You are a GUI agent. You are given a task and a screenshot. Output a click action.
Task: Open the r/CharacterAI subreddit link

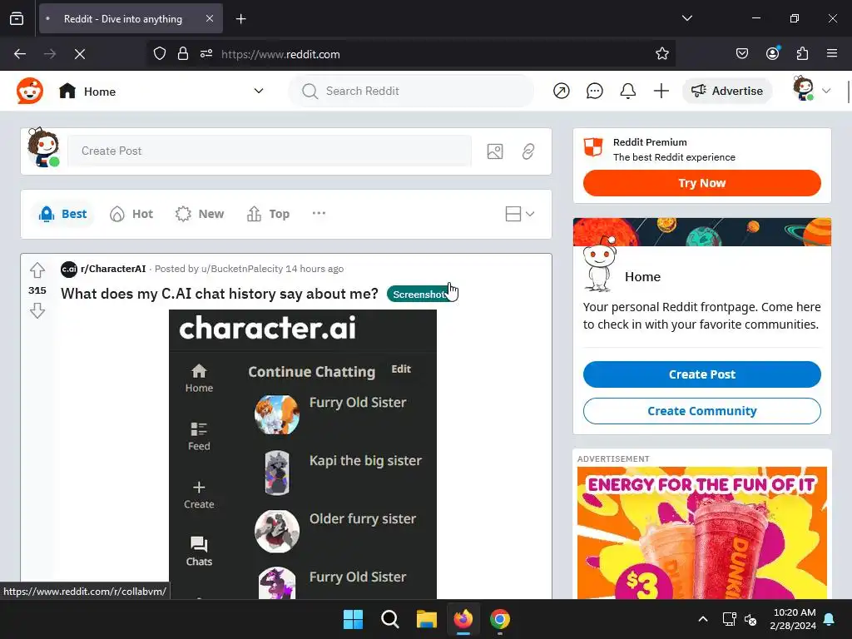pos(113,269)
